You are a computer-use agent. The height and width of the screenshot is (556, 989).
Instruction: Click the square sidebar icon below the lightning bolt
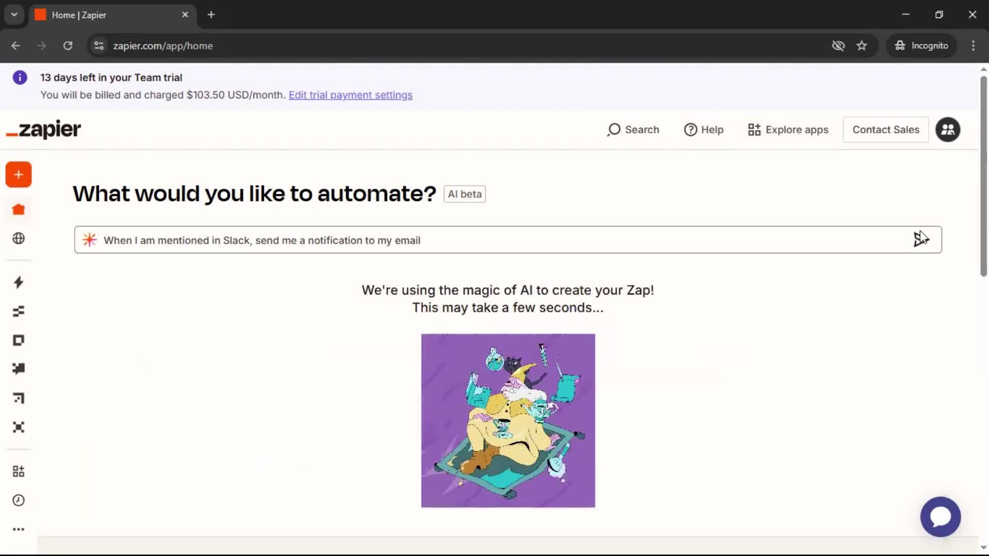19,340
